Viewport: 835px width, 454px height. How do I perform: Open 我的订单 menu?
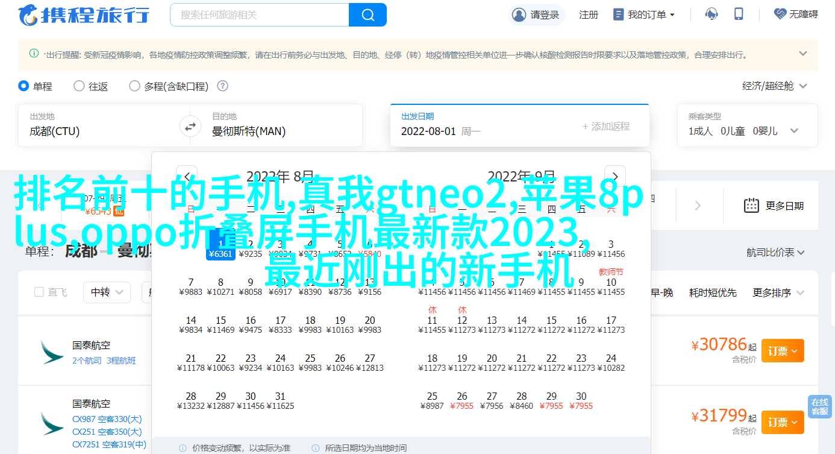[645, 14]
